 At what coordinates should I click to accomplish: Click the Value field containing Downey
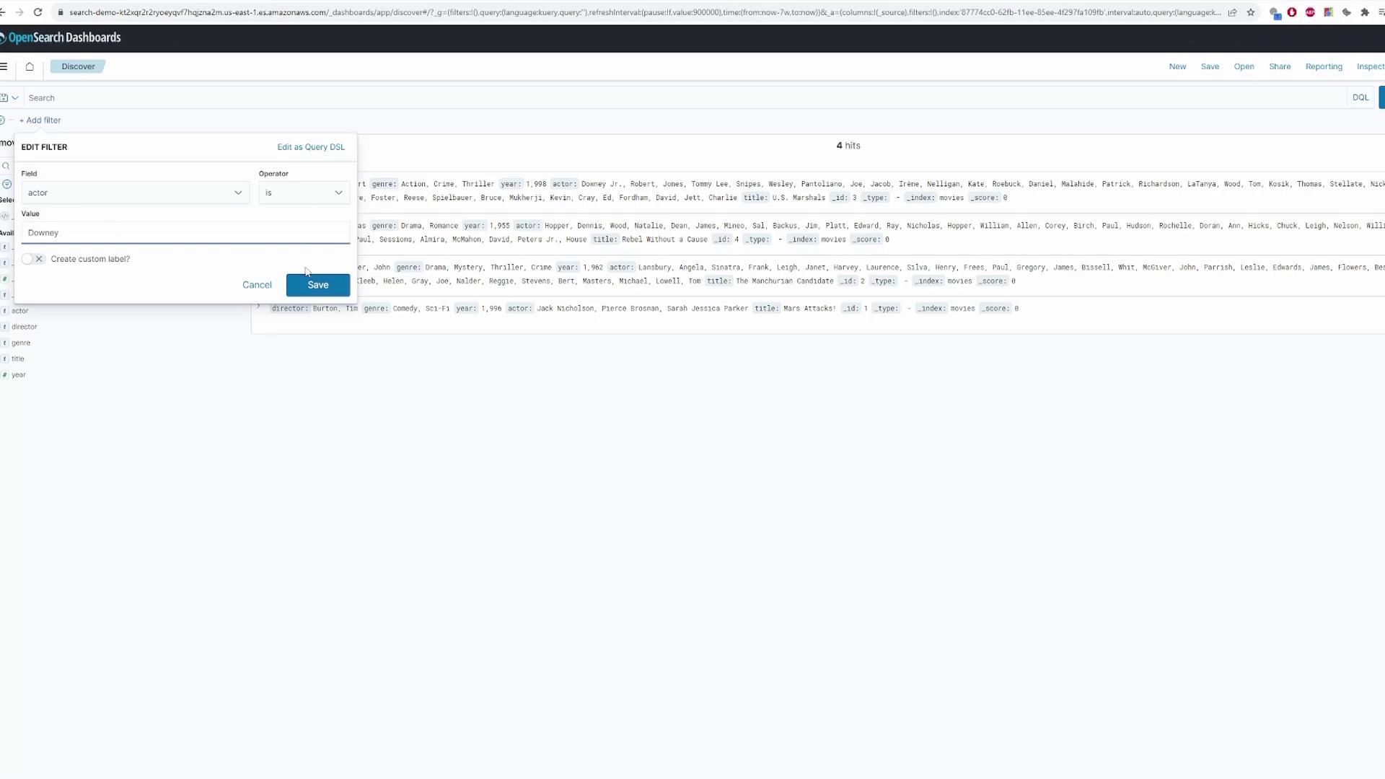pos(185,233)
